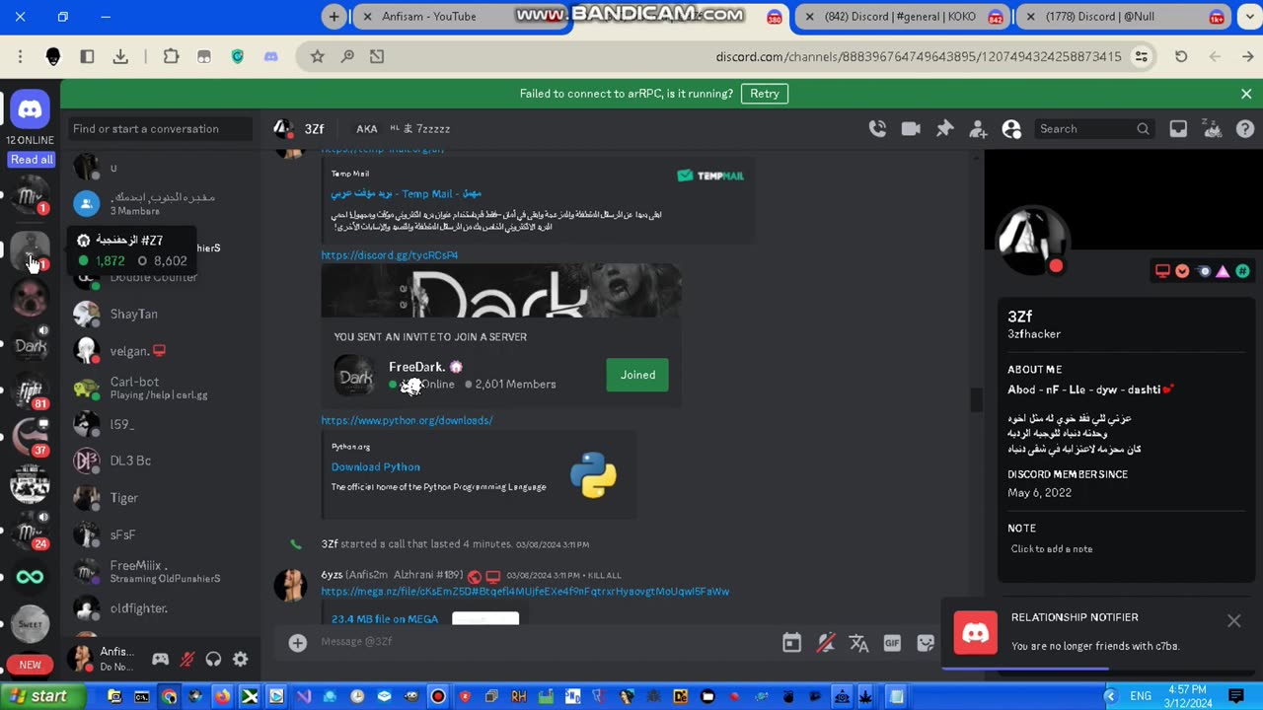Open ENG language indicator in taskbar

coord(1141,696)
